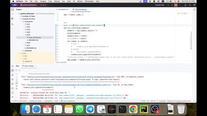The image size is (207, 116).
Task: Click the Rerun icon in top toolbar
Action: (x=168, y=5)
